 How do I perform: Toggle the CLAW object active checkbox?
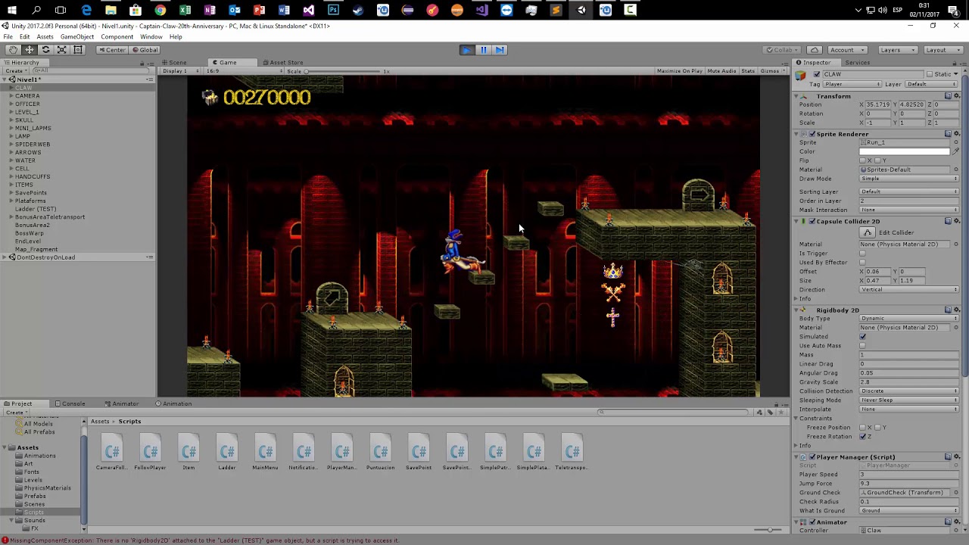[816, 74]
